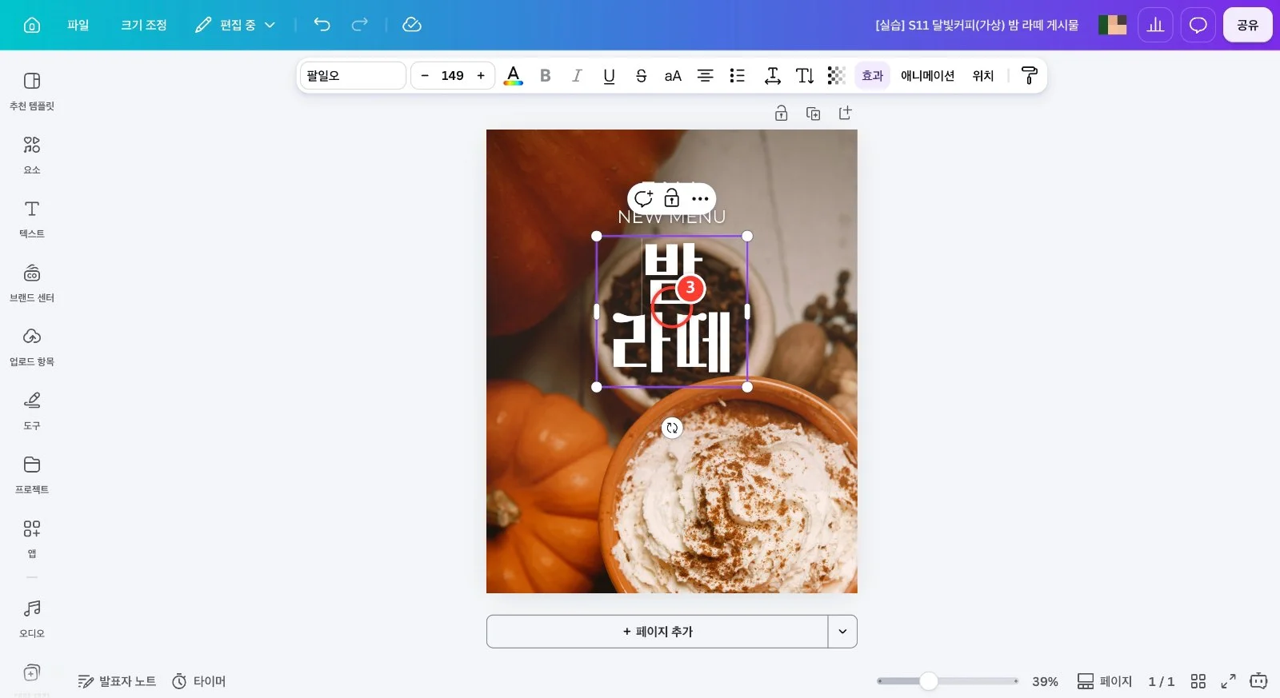Redo the last action
Screen dimensions: 1280x698
click(x=360, y=25)
